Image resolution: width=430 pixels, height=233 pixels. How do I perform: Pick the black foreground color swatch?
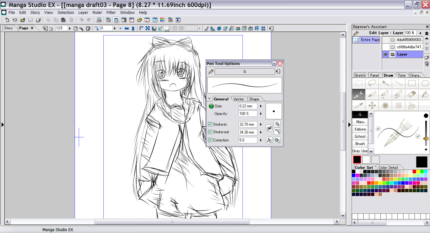coord(357,159)
